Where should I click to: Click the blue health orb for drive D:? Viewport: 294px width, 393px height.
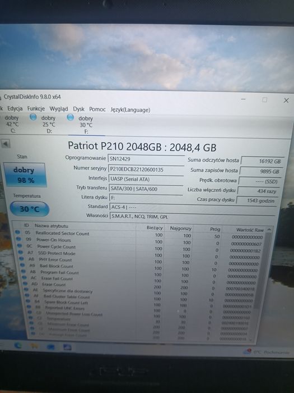(33, 117)
